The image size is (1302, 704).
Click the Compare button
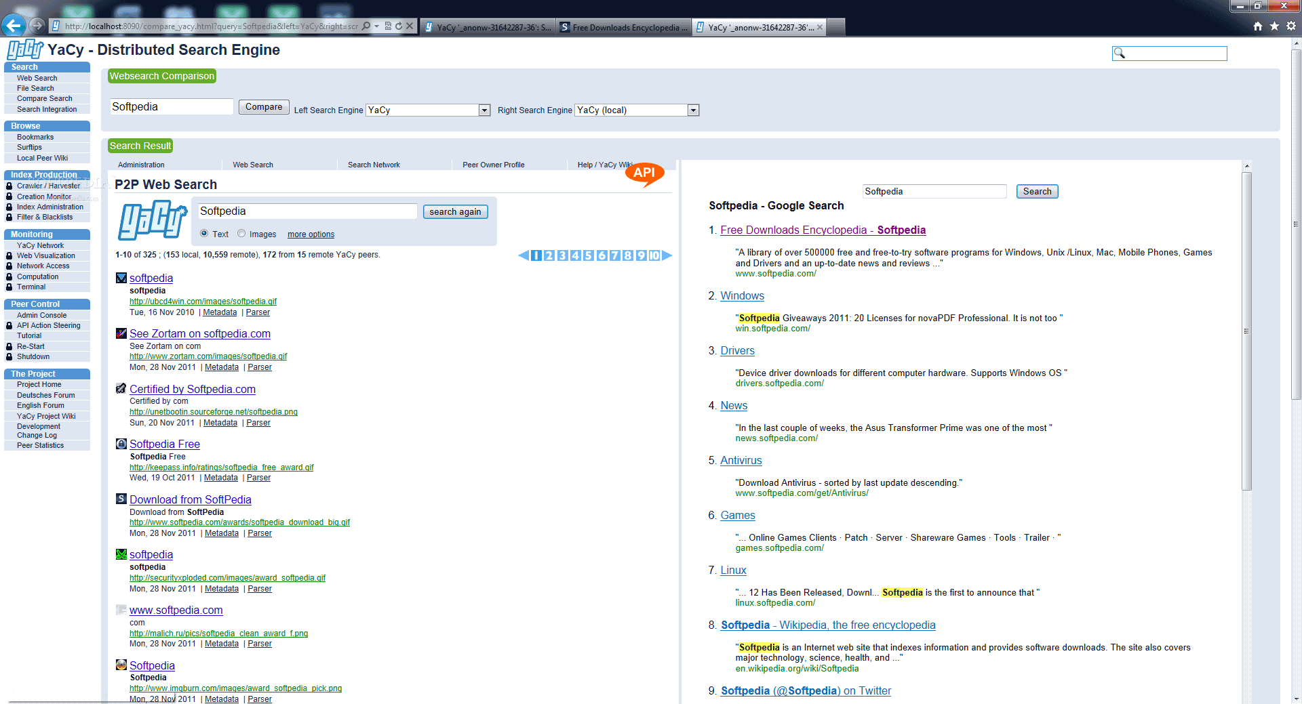pos(264,107)
